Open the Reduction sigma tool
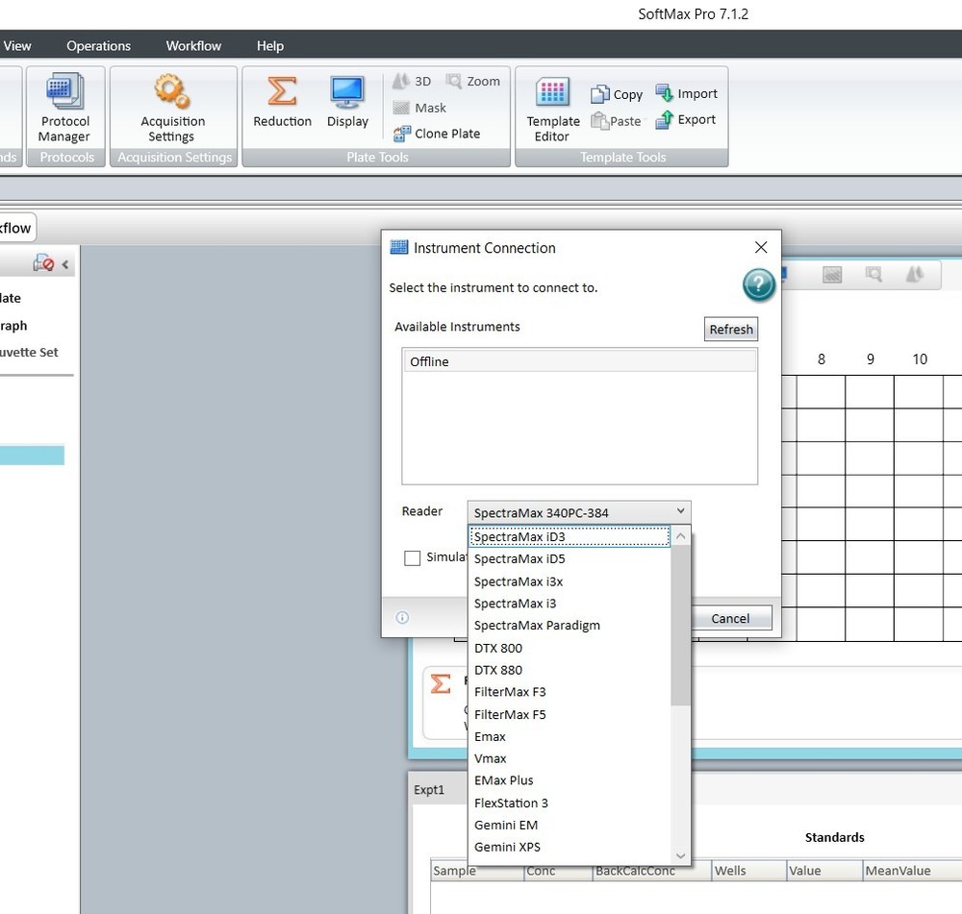The image size is (962, 914). click(282, 102)
